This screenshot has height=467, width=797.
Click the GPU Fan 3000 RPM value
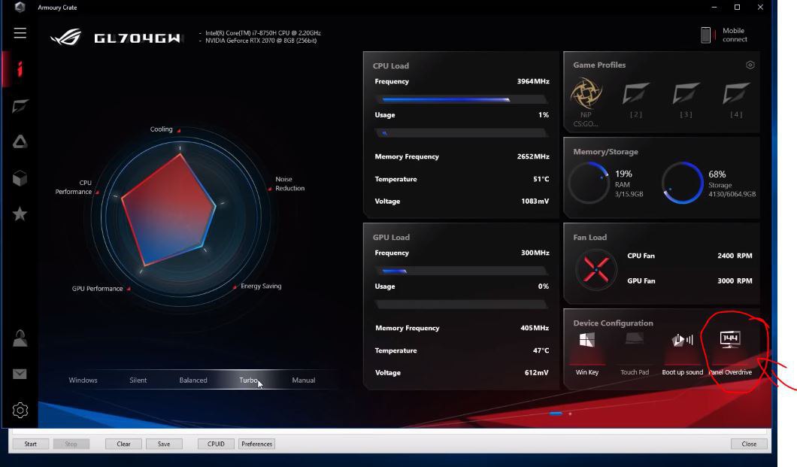[735, 281]
